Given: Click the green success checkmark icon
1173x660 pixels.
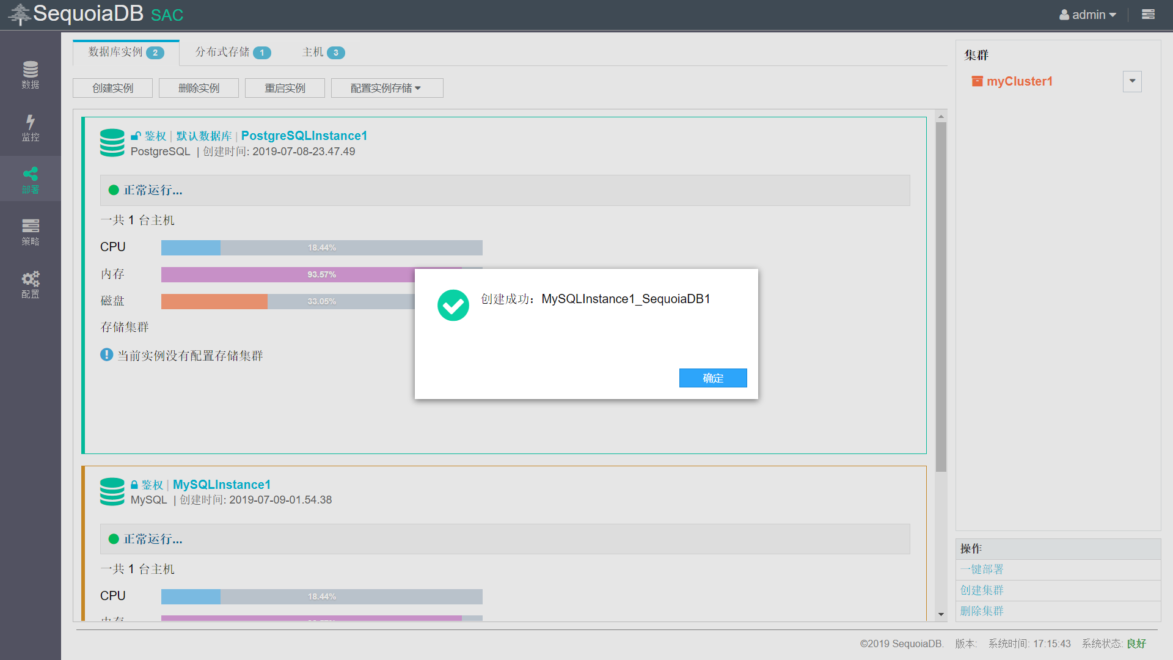Looking at the screenshot, I should pyautogui.click(x=453, y=305).
